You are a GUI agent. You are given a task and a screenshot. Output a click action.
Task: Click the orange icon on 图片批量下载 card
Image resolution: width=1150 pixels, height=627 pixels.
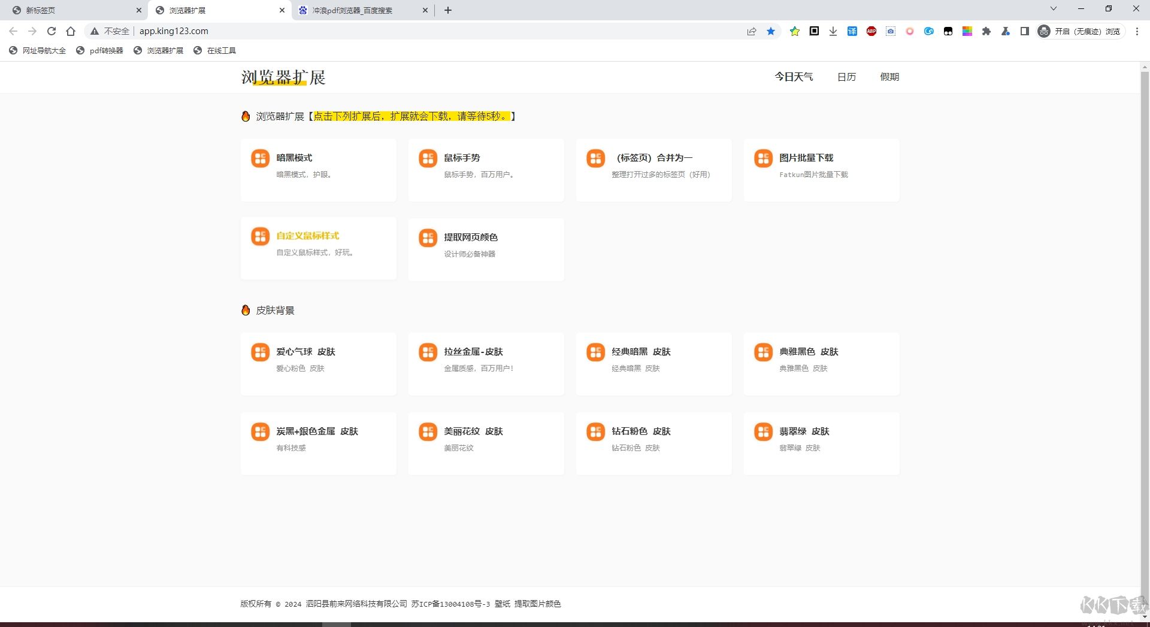[763, 159]
